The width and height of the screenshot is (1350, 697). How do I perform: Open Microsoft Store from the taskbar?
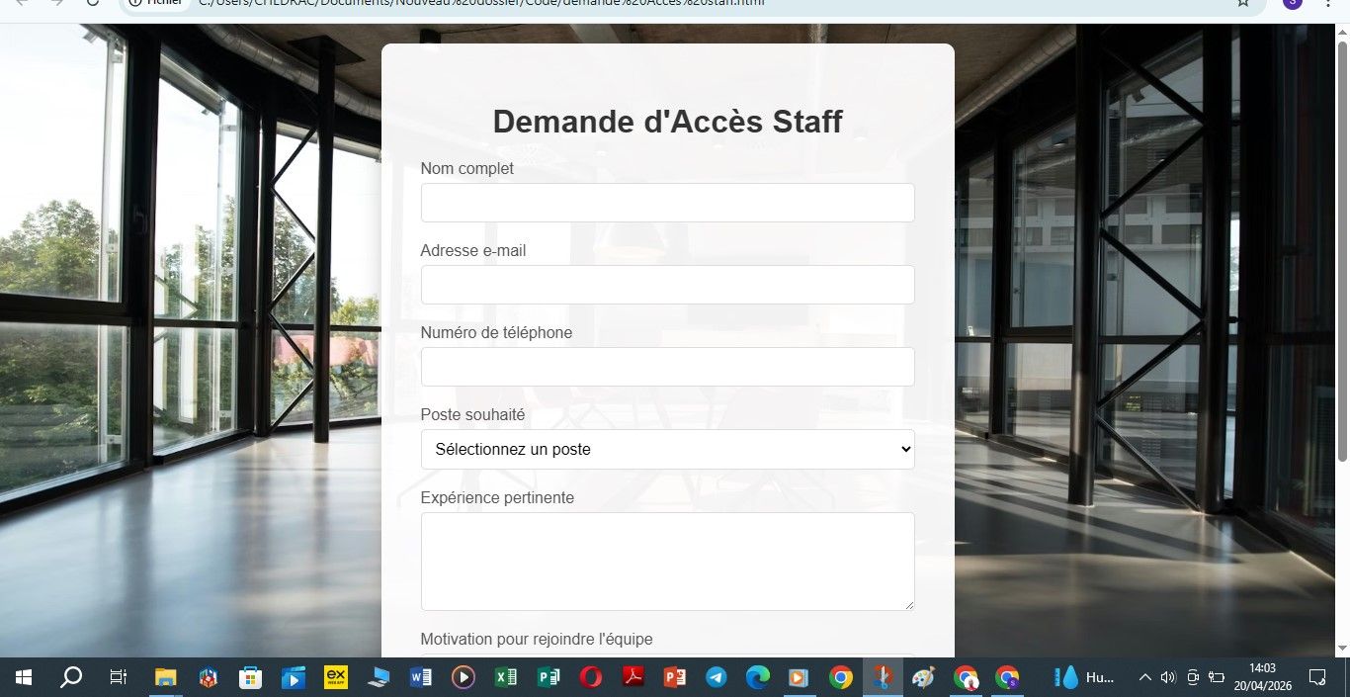coord(250,677)
